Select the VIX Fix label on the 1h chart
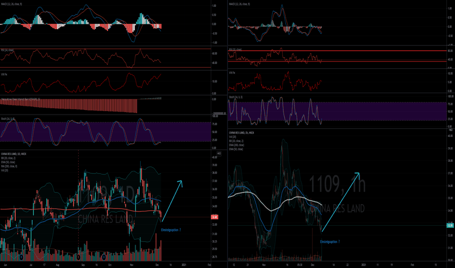The width and height of the screenshot is (455, 268). tap(232, 73)
